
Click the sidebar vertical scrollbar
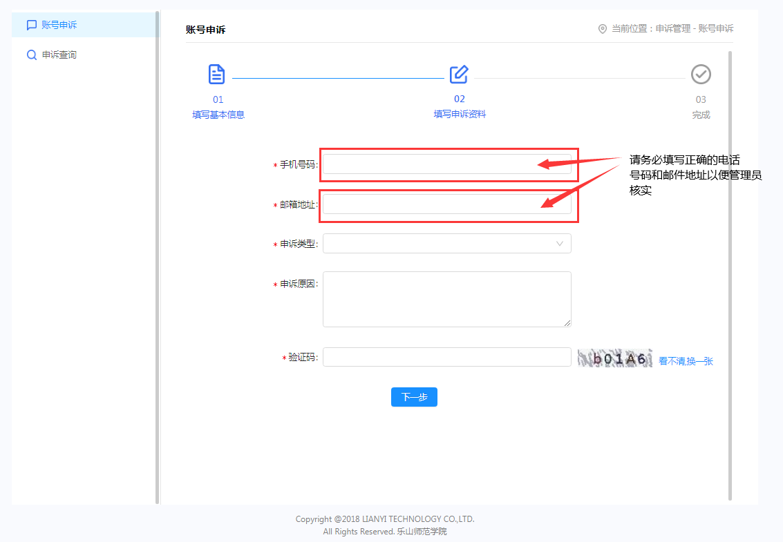click(158, 257)
